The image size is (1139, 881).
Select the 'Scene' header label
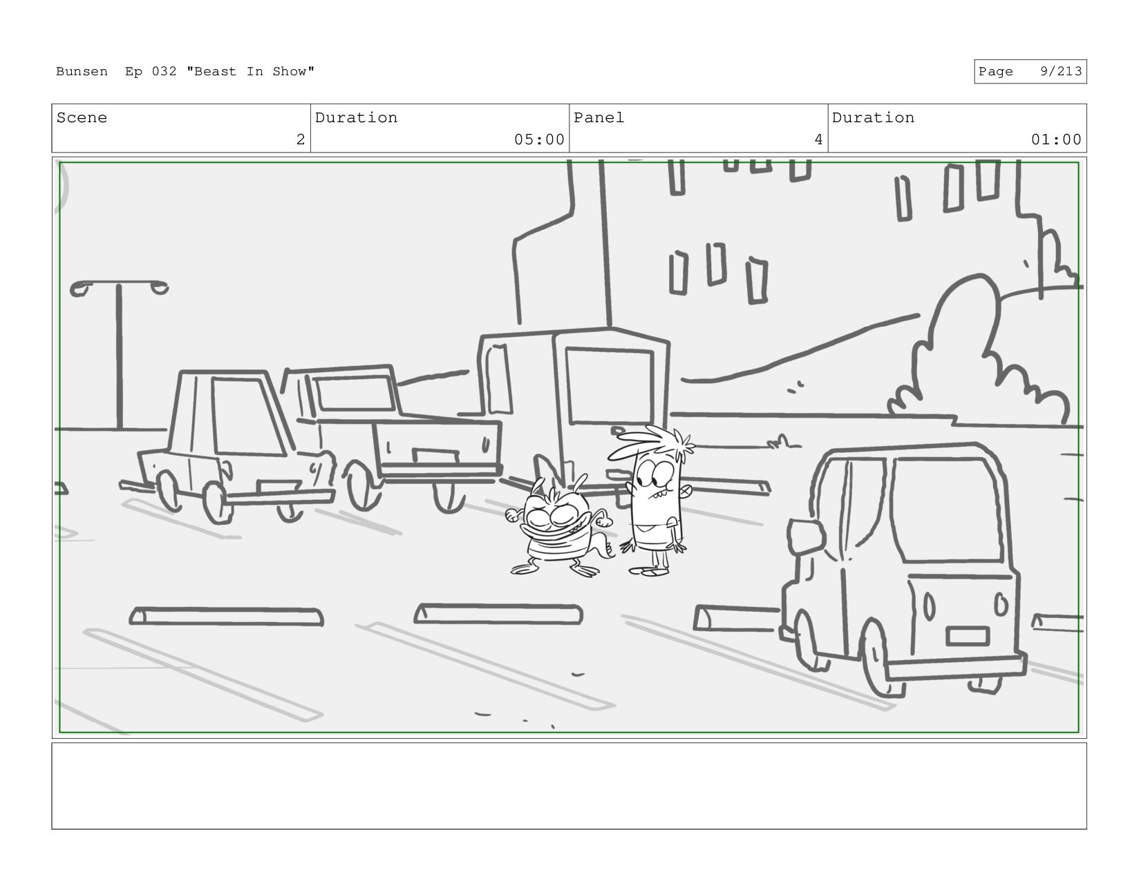click(x=82, y=118)
